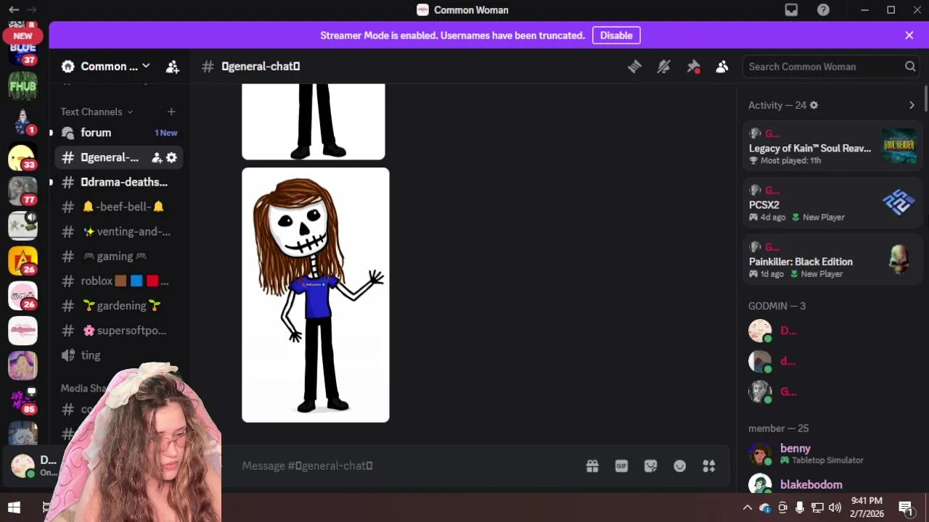
Task: Send a gift icon
Action: click(x=592, y=466)
